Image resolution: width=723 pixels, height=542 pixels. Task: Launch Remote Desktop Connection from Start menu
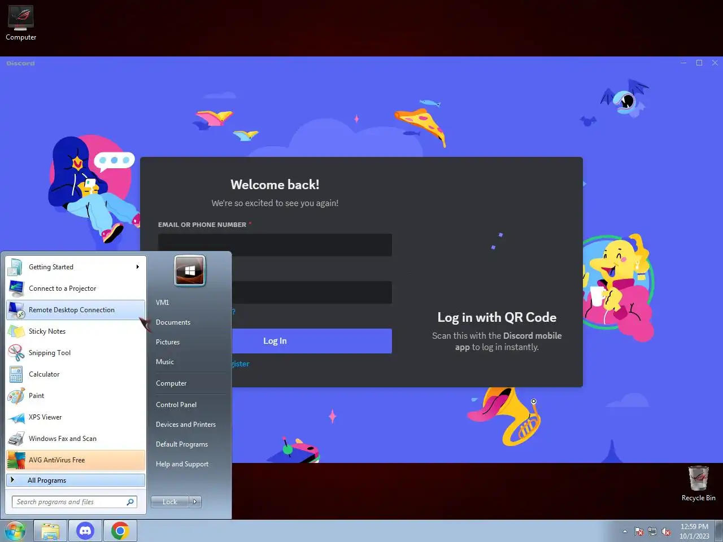[76, 310]
